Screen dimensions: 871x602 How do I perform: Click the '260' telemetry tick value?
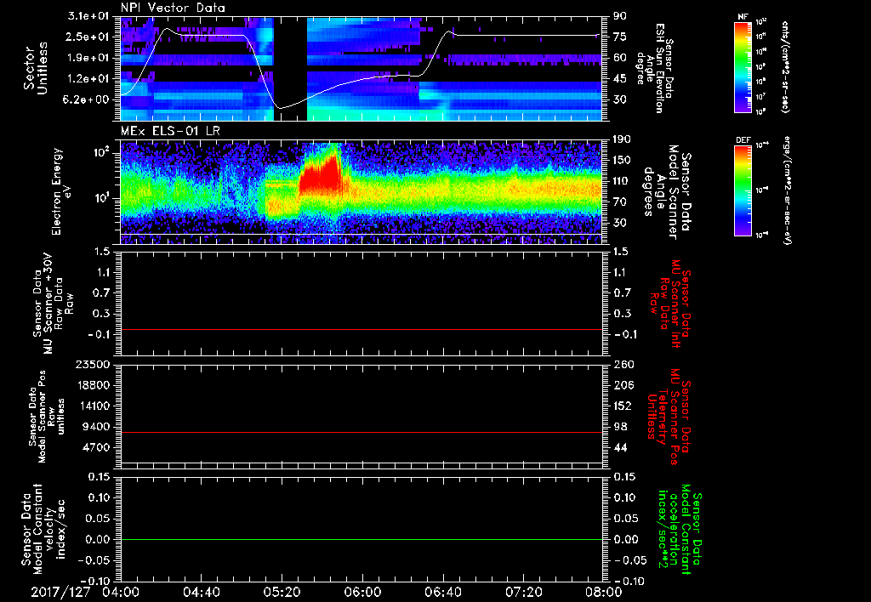tap(622, 364)
